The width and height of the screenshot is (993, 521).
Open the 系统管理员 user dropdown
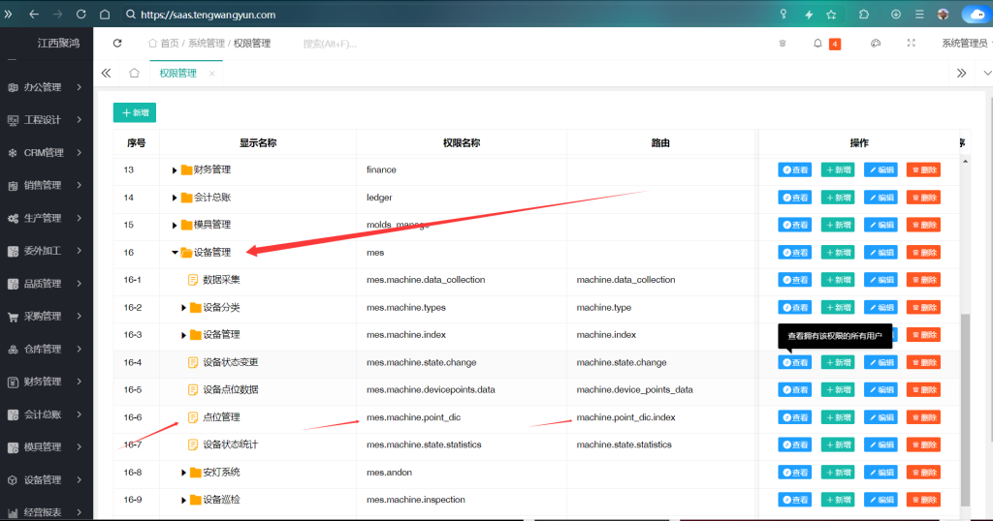[x=965, y=44]
